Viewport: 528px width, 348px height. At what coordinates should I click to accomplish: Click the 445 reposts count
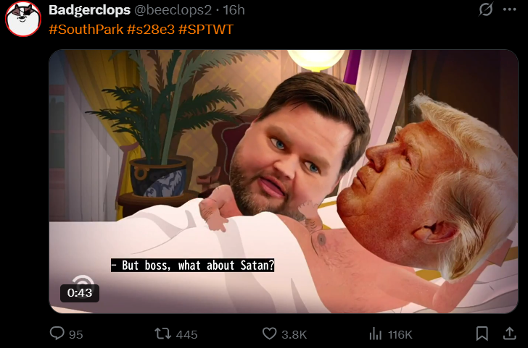186,334
